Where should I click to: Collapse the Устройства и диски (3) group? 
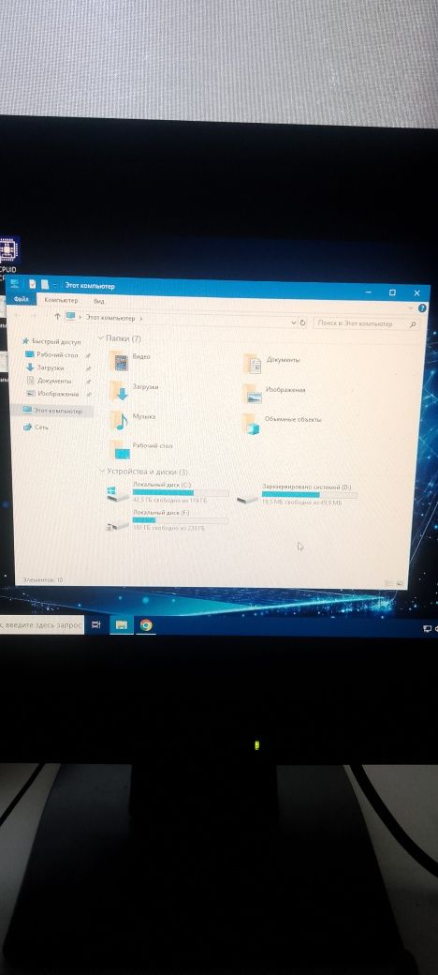[102, 472]
